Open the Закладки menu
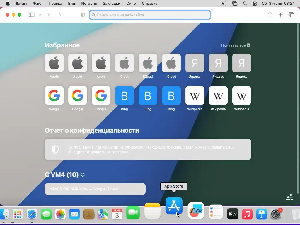The image size is (300, 225). [112, 4]
